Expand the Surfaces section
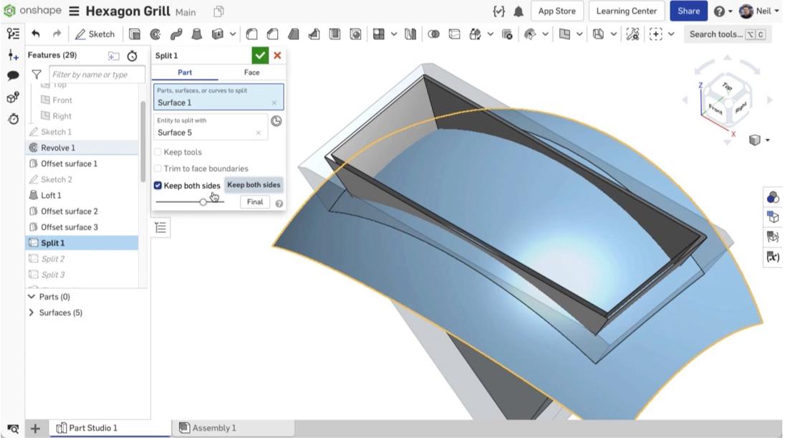The width and height of the screenshot is (785, 438). [x=32, y=311]
